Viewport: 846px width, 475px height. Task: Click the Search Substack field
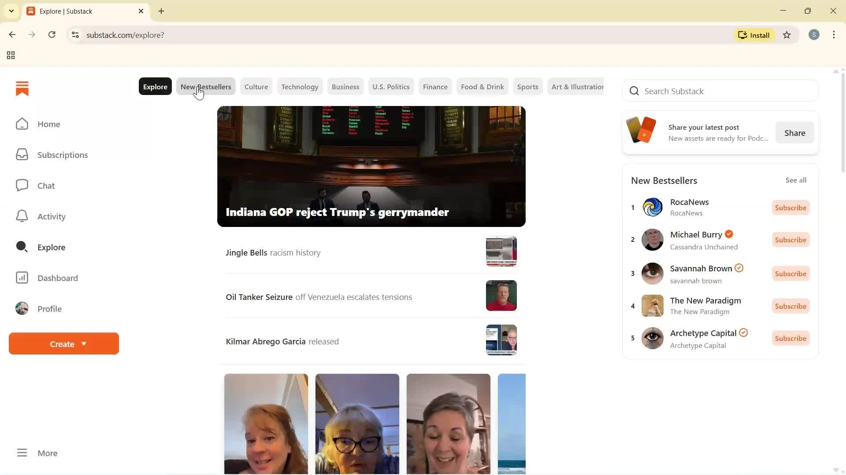click(x=720, y=91)
